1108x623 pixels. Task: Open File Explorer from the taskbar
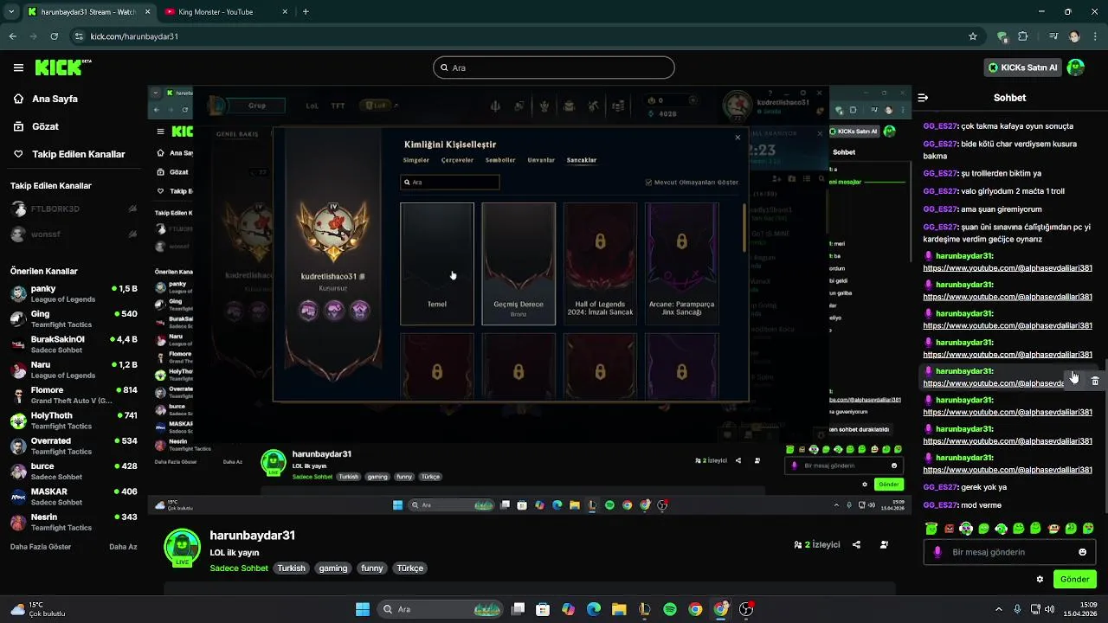pos(619,609)
